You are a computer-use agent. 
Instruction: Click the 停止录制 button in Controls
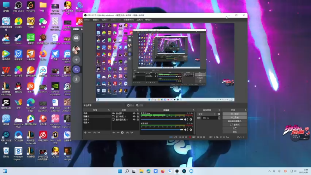click(x=235, y=118)
